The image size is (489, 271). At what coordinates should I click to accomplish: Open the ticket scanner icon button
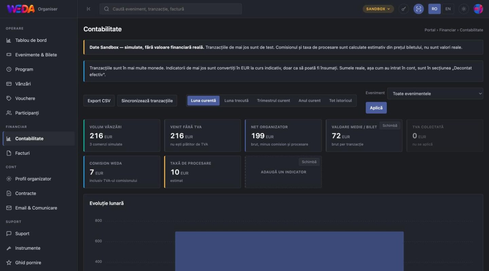point(418,9)
